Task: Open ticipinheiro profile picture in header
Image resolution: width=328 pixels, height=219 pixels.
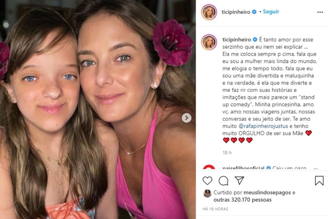Action: (209, 12)
